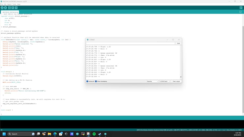Click the Bing chat icon in search box
The height and width of the screenshot is (137, 244).
point(33,134)
